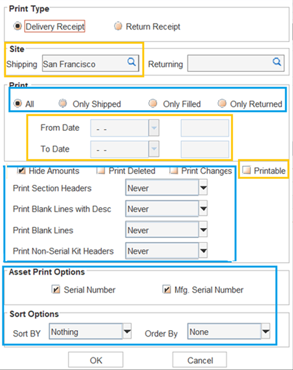Select the Return Receipt radio button
Screen dimensions: 293x370
pos(118,26)
